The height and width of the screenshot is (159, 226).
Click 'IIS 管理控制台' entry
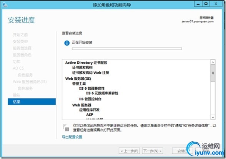coord(90,99)
